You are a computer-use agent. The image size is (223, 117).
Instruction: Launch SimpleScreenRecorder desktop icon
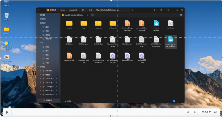[x=7, y=59]
